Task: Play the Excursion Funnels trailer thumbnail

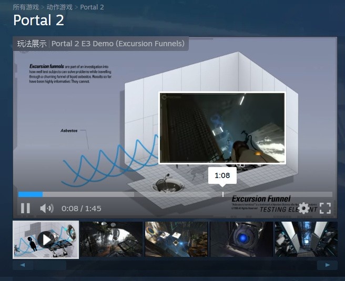Action: point(46,240)
